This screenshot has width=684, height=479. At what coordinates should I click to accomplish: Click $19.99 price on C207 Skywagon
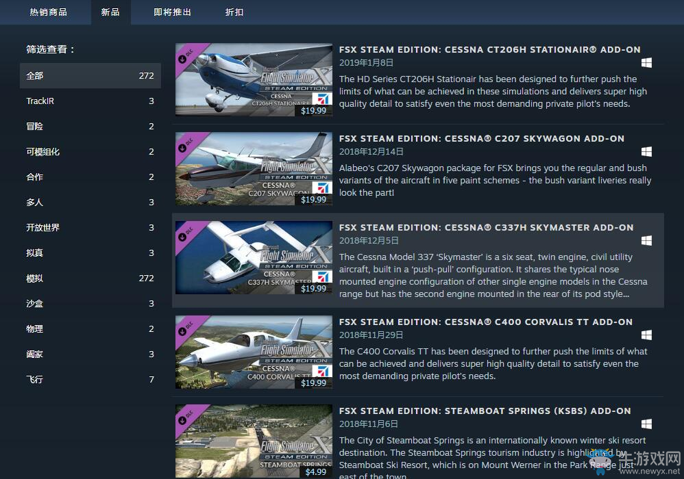point(314,199)
